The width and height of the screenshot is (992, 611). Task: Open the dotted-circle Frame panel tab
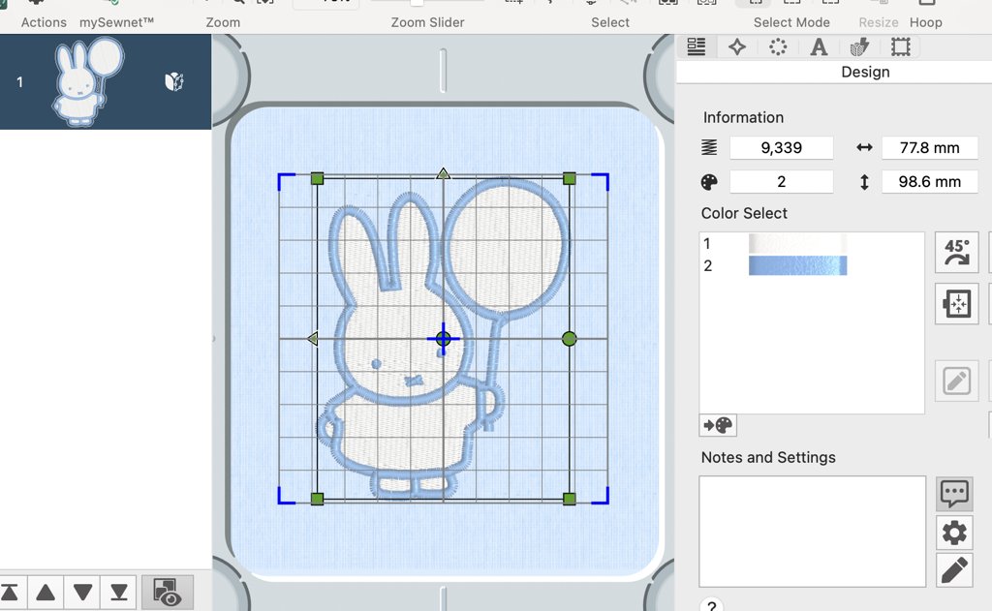(778, 46)
